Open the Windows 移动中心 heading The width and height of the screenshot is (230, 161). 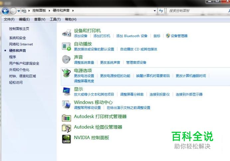[x=93, y=102]
